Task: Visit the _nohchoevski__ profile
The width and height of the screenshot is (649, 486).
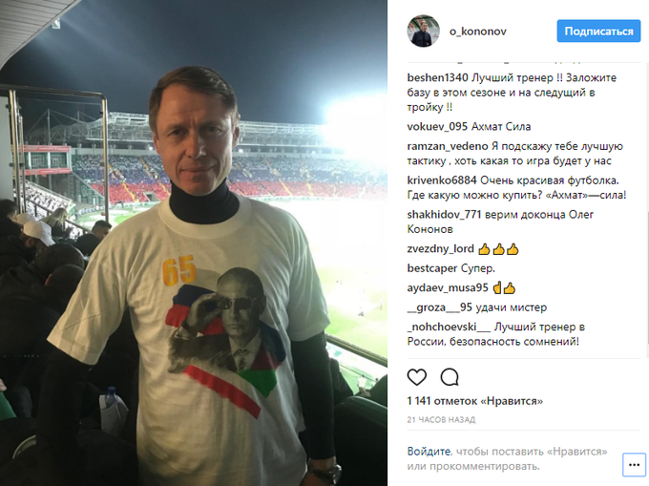Action: point(446,328)
